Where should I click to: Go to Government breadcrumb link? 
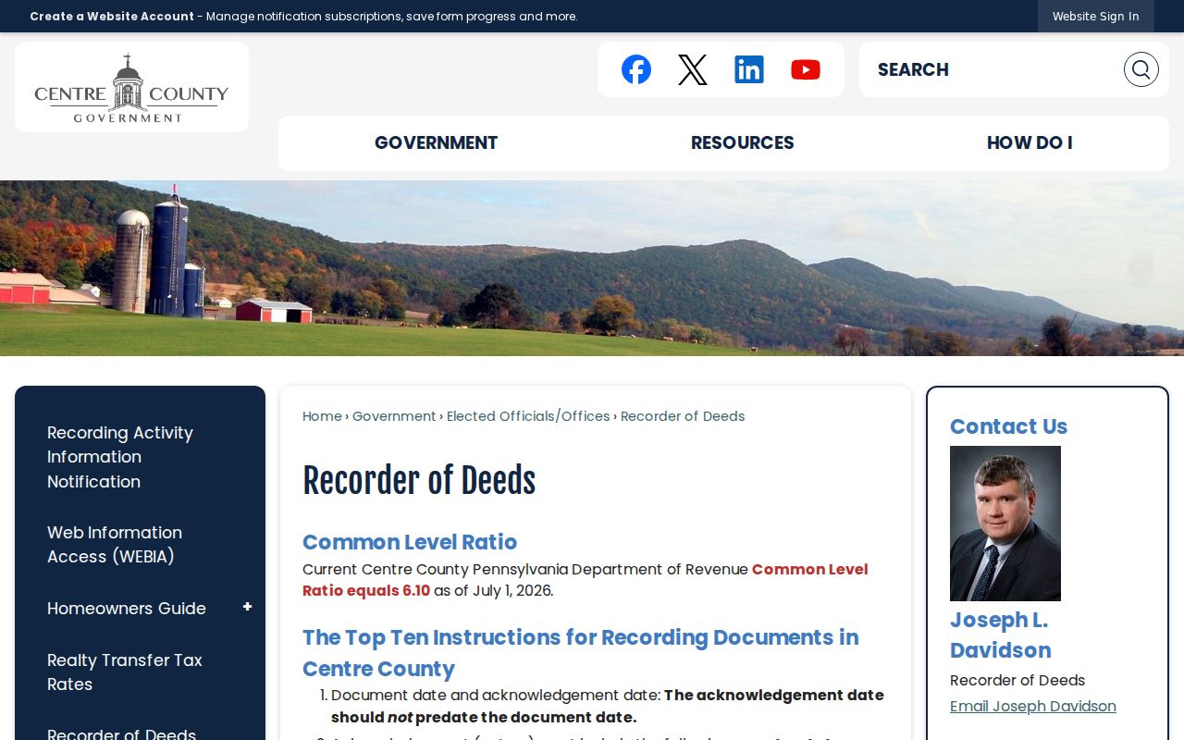(394, 416)
